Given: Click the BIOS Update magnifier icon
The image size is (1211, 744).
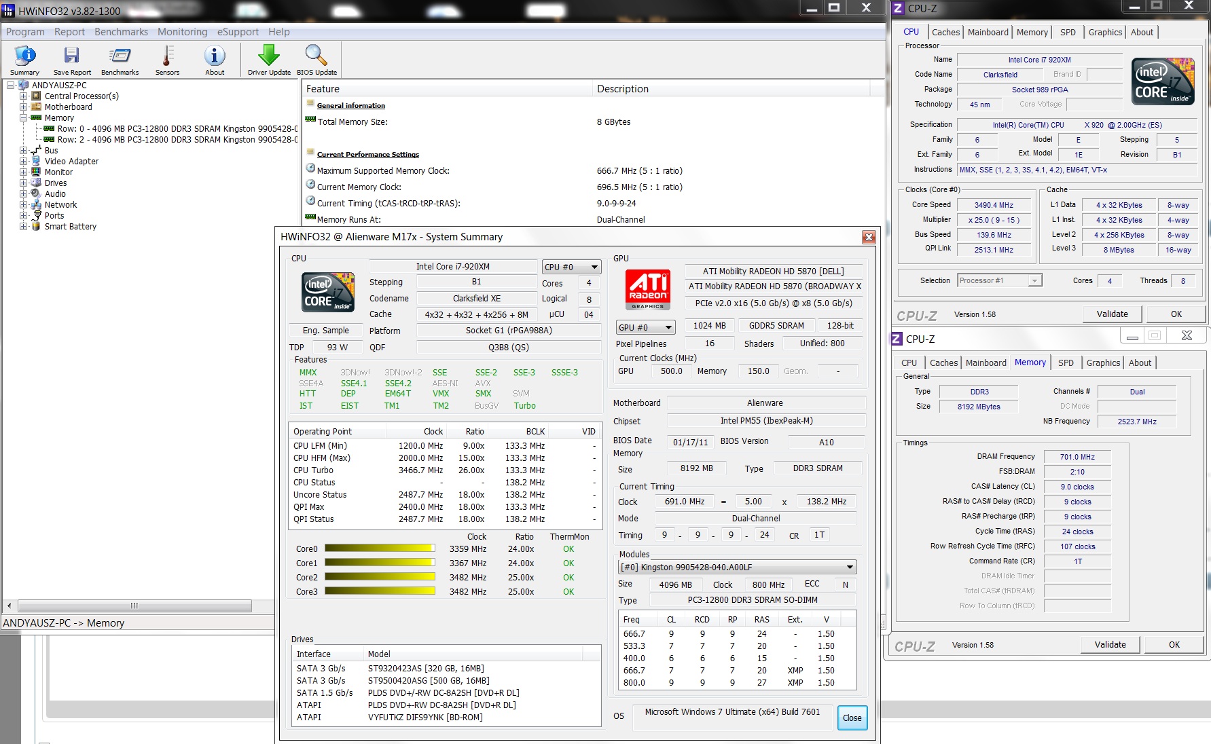Looking at the screenshot, I should coord(317,60).
